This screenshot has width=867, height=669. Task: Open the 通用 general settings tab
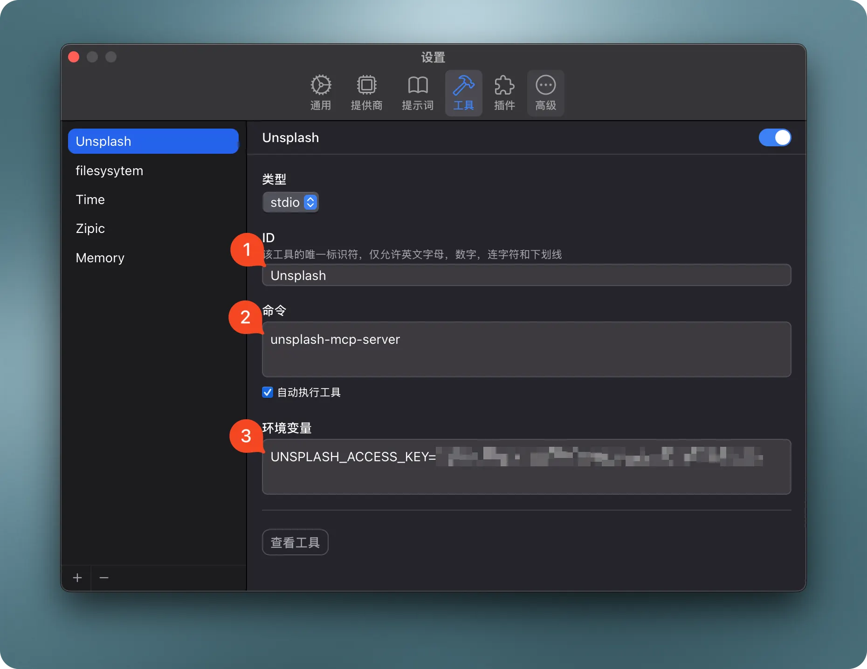coord(321,93)
